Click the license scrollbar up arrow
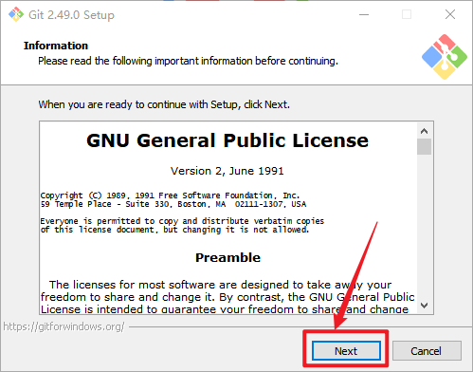The image size is (473, 372). point(424,131)
